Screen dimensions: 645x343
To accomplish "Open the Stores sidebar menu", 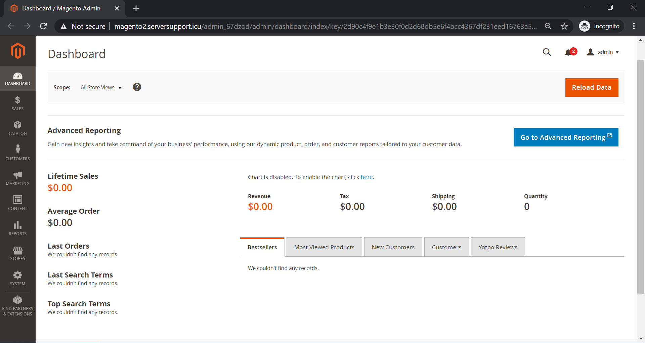I will pyautogui.click(x=17, y=253).
